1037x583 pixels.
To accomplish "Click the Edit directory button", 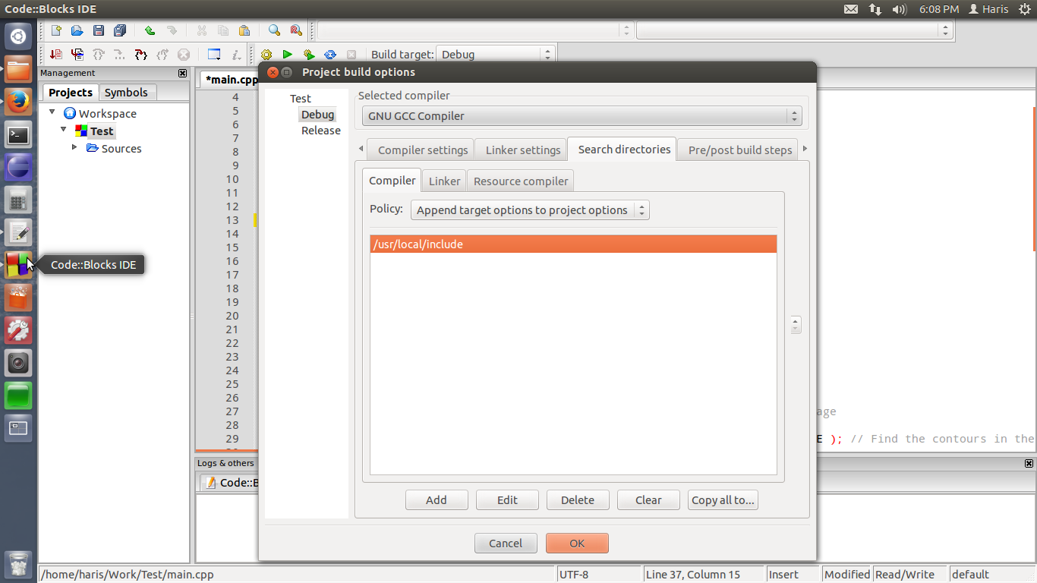I will pos(507,499).
